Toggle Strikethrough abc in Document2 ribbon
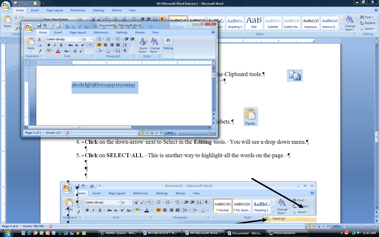 tap(71, 45)
